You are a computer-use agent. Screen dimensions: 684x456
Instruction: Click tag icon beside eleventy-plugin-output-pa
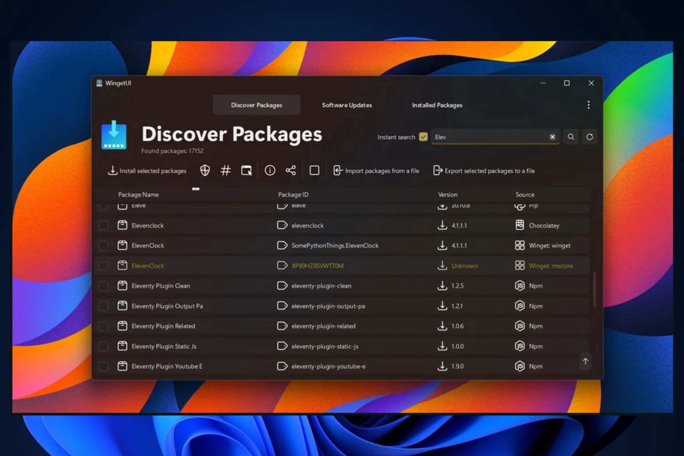pos(282,306)
